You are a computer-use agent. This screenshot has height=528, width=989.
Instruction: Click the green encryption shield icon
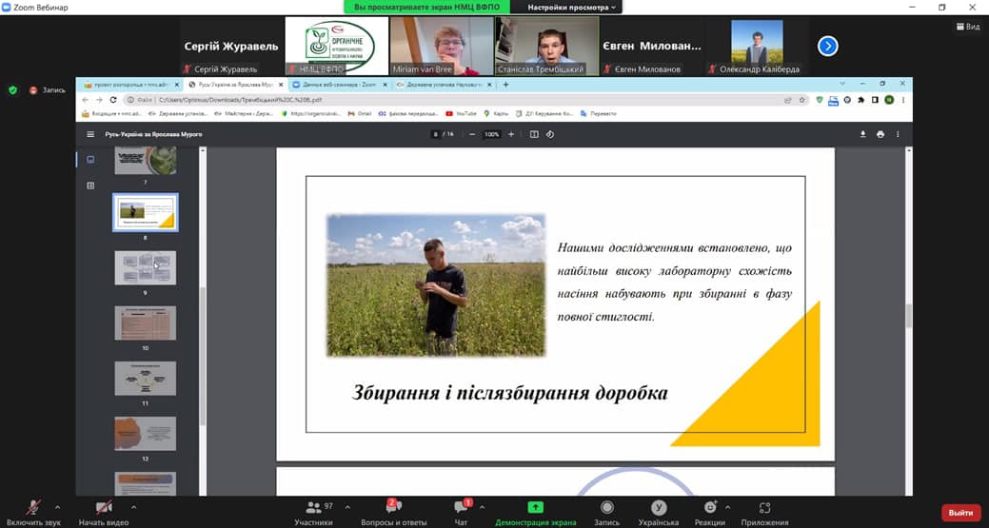click(x=12, y=90)
